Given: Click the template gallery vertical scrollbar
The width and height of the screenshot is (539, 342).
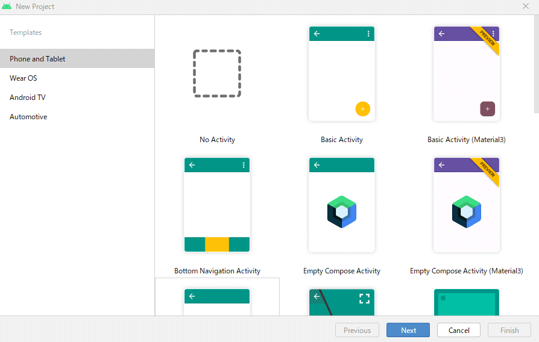Looking at the screenshot, I should [536, 64].
